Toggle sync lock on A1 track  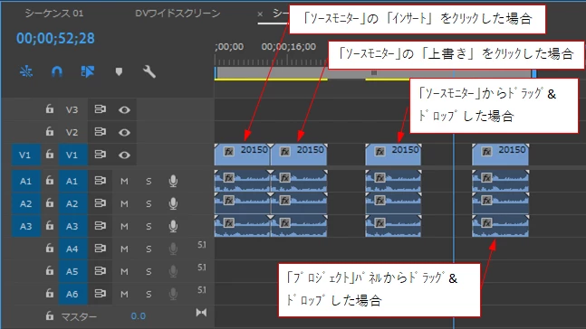(100, 181)
